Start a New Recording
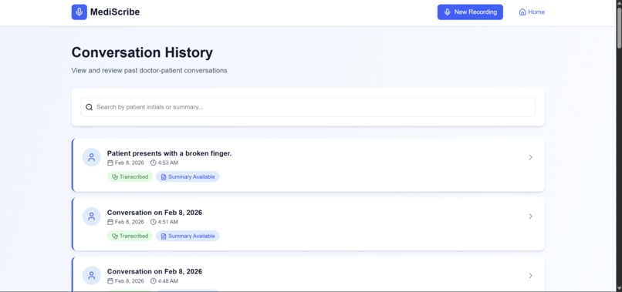 coord(470,12)
